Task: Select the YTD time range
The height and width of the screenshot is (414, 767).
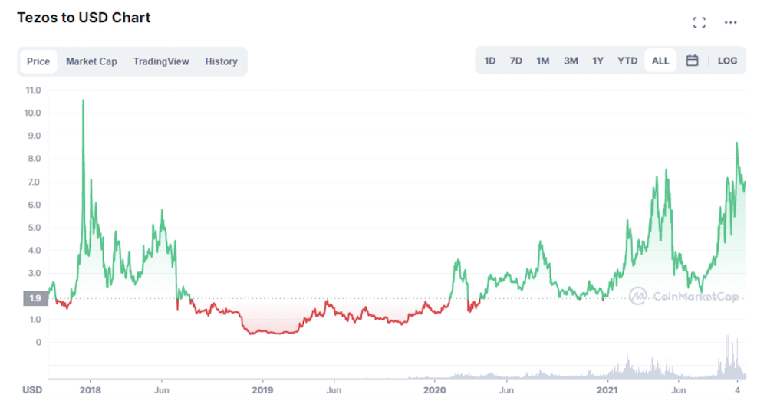Action: pos(627,61)
